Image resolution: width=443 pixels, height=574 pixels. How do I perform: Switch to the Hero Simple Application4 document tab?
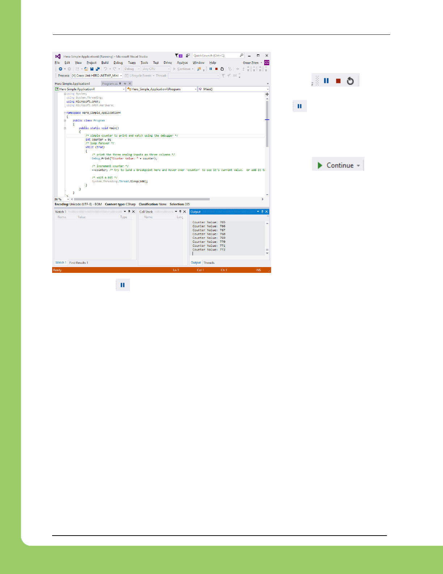point(72,84)
